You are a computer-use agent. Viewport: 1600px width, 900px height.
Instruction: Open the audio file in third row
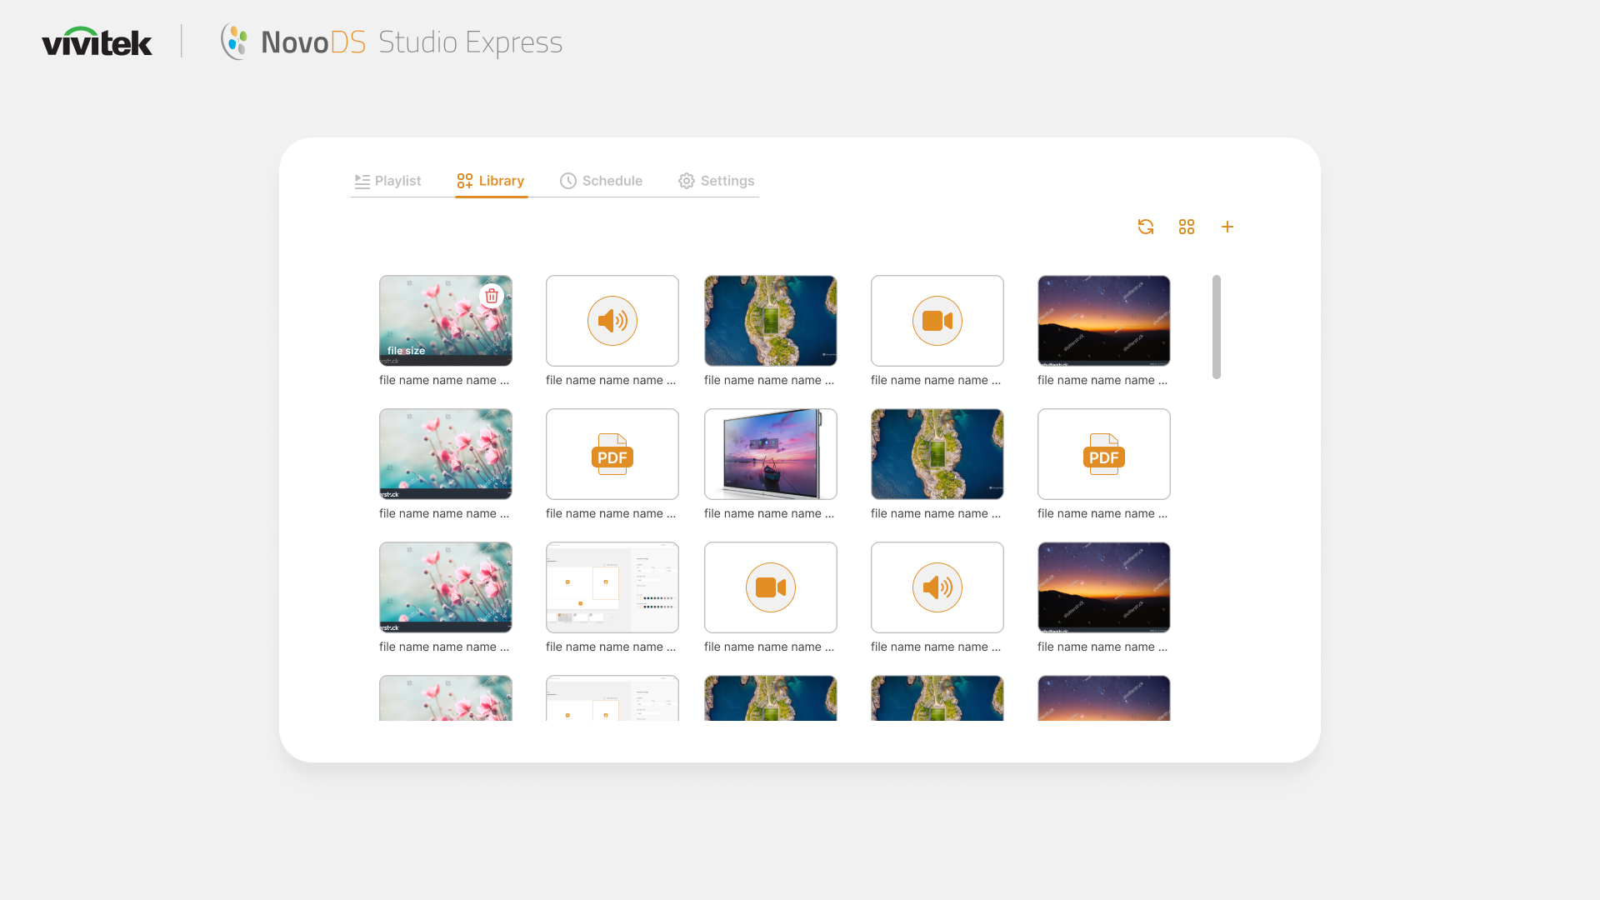937,587
